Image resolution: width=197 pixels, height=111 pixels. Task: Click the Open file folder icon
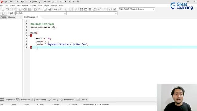click(x=7, y=9)
